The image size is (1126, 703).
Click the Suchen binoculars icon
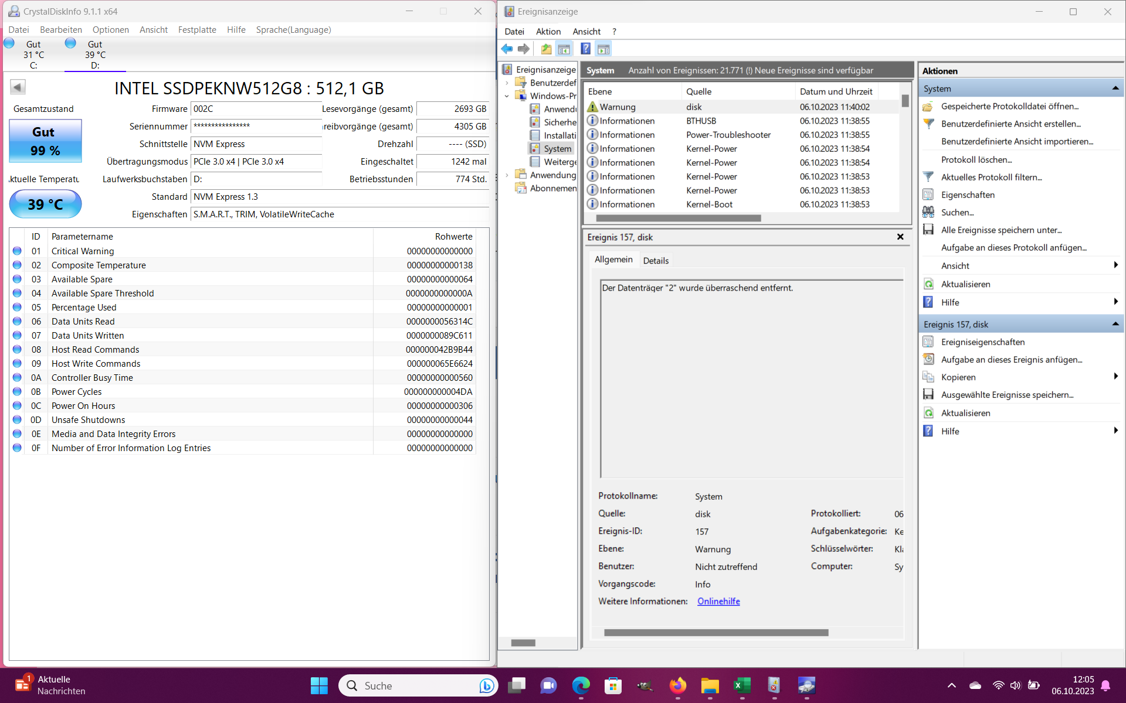(928, 212)
